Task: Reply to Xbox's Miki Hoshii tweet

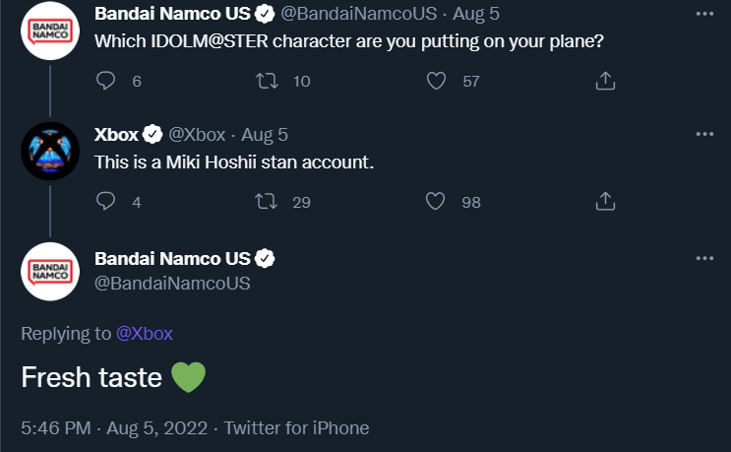Action: click(107, 201)
